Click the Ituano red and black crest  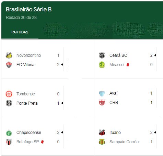[102, 133]
